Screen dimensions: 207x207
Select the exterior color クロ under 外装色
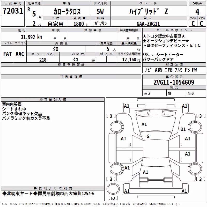pyautogui.click(x=56, y=49)
